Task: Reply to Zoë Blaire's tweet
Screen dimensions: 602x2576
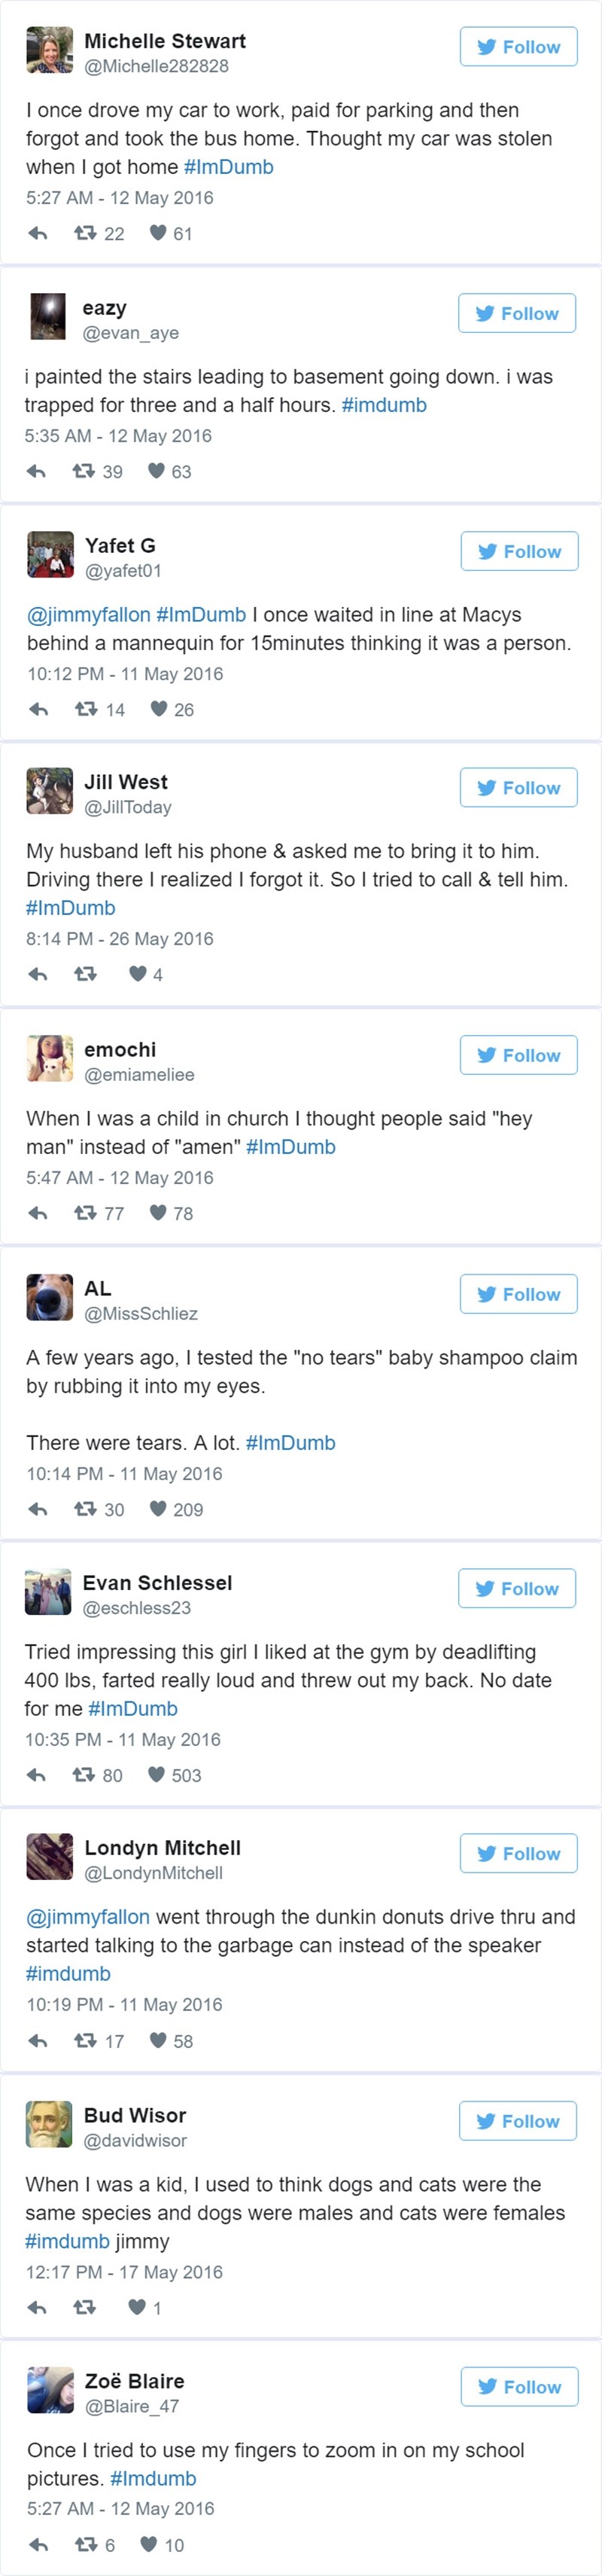Action: click(38, 2545)
